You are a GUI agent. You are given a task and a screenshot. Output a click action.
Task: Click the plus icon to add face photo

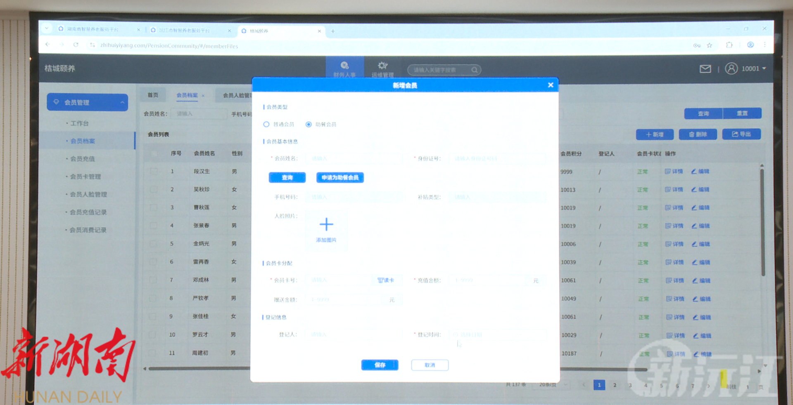point(326,225)
